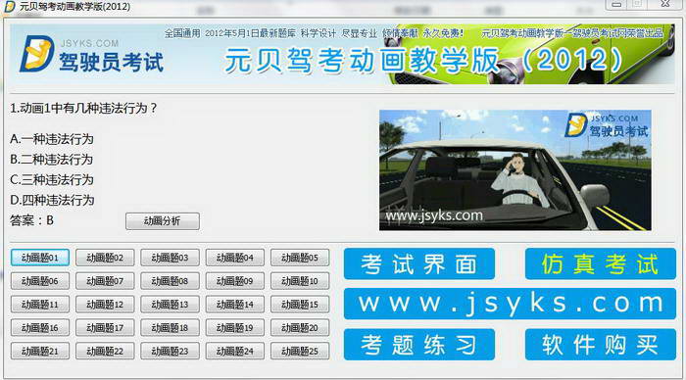
Task: Open the 考试界面 exam interface
Action: [419, 263]
